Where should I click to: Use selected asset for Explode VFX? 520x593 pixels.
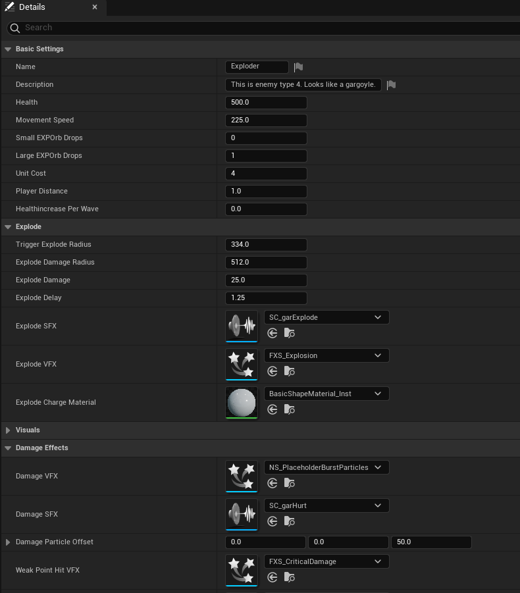point(273,372)
